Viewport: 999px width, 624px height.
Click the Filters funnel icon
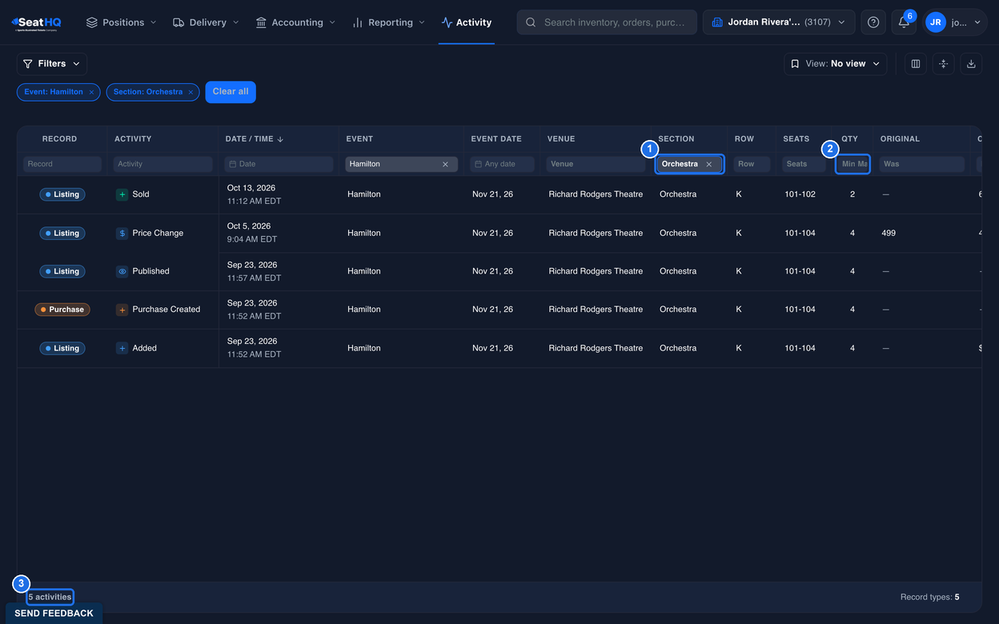[x=28, y=64]
